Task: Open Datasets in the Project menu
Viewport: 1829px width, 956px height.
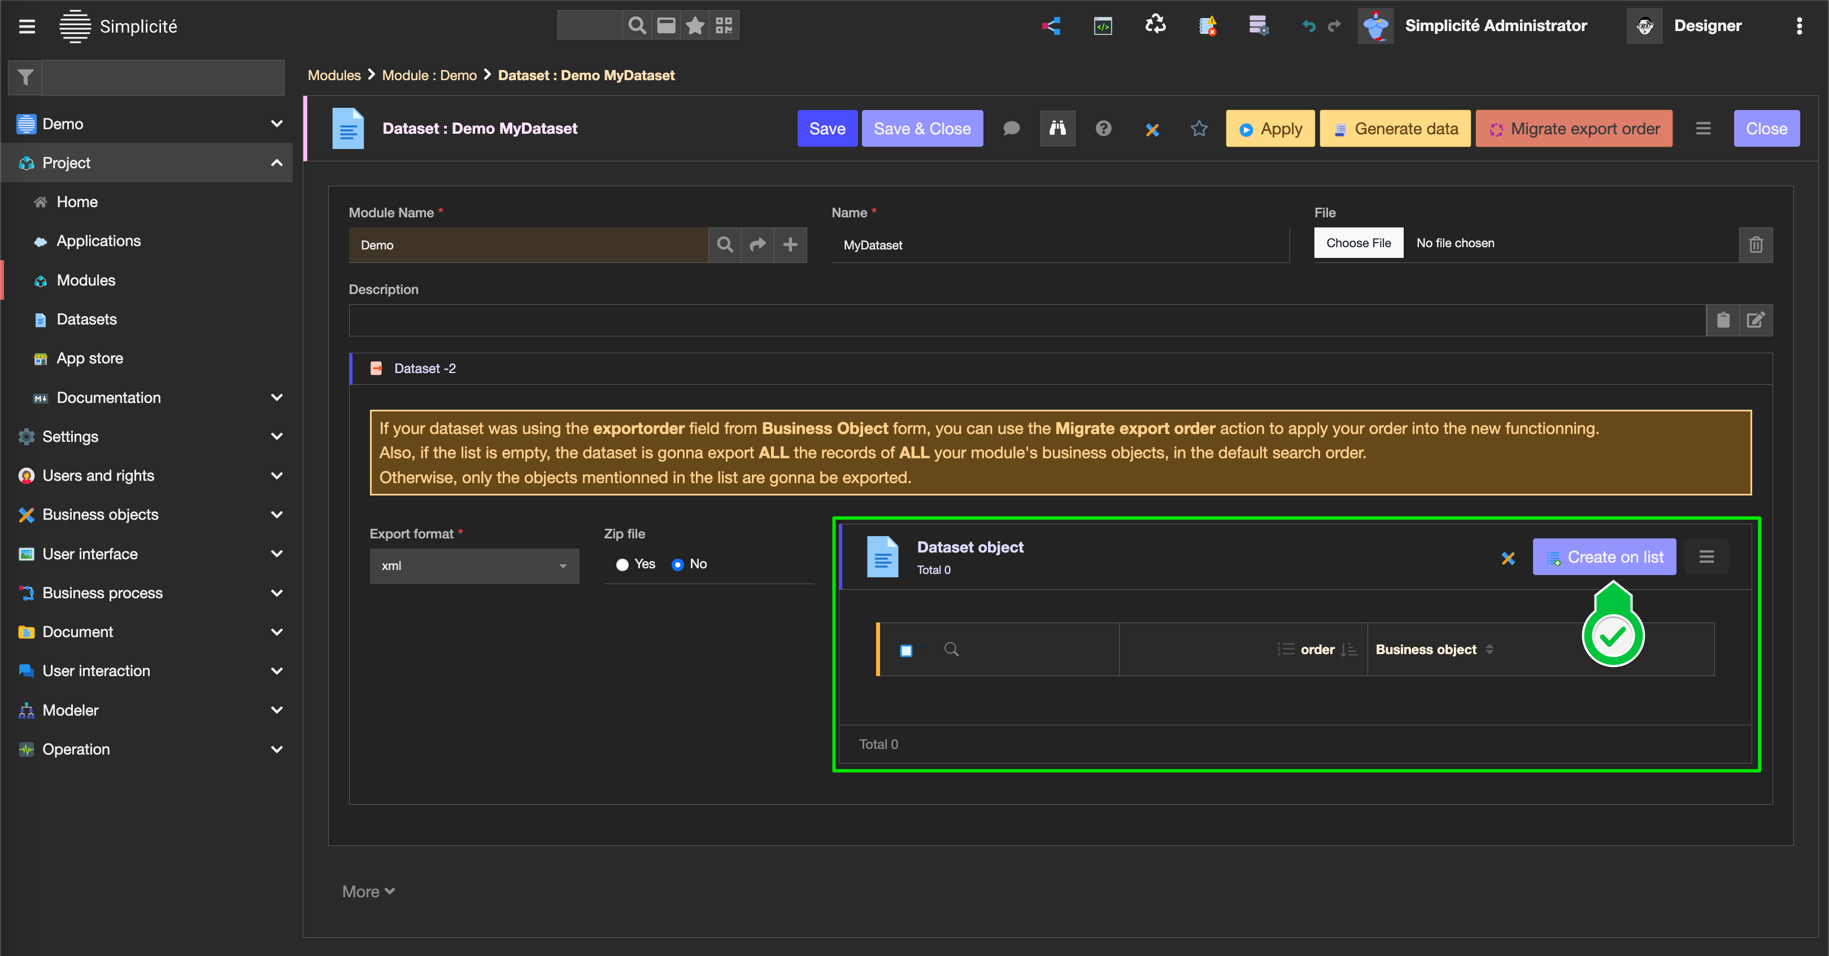Action: tap(86, 319)
